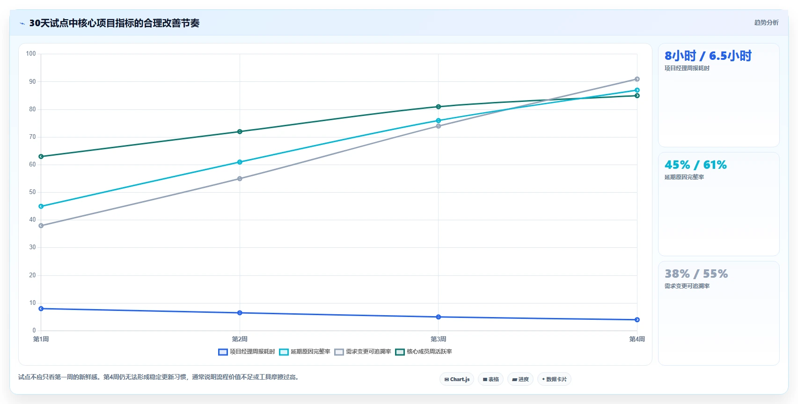Click the 第4周 x-axis label
This screenshot has height=404, width=798.
[x=637, y=339]
